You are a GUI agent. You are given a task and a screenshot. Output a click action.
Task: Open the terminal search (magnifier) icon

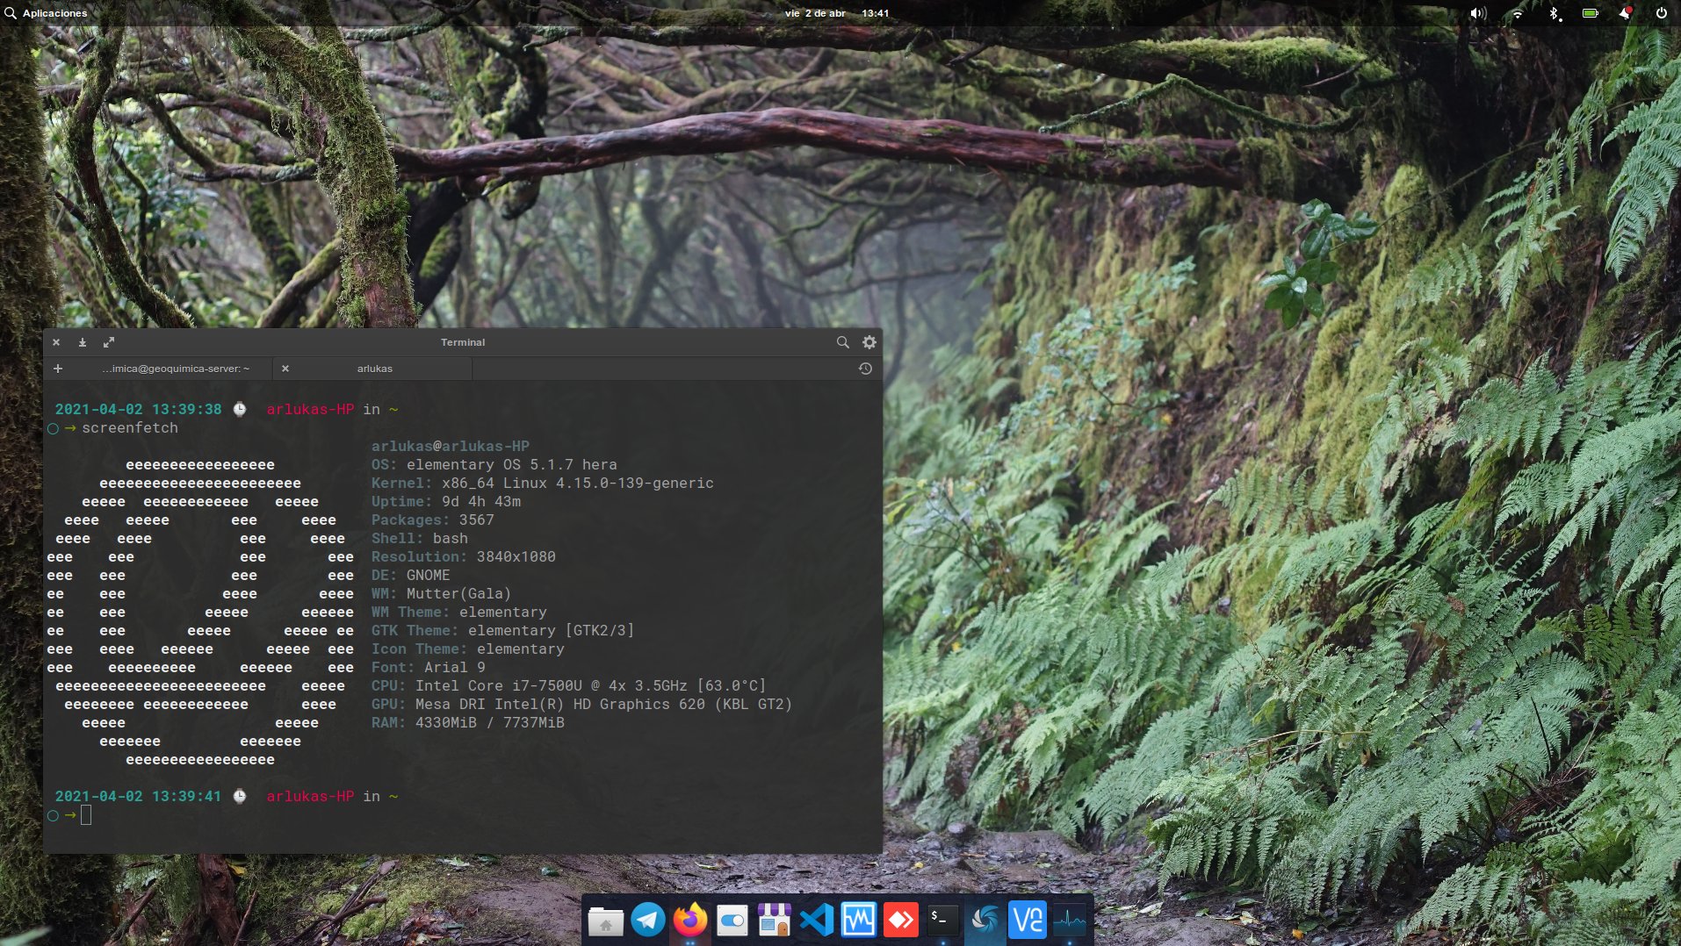point(842,342)
